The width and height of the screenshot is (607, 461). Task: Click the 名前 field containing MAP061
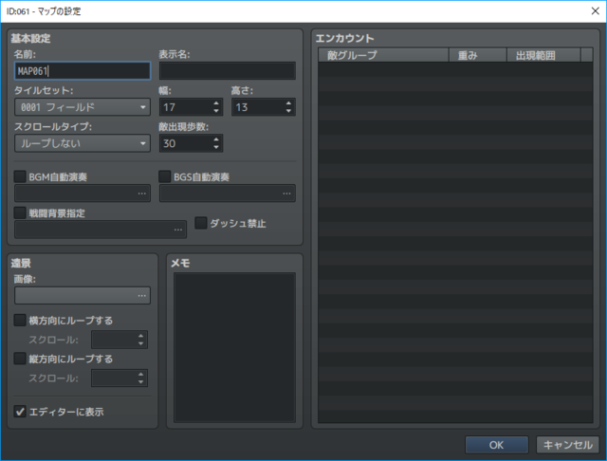tap(83, 71)
